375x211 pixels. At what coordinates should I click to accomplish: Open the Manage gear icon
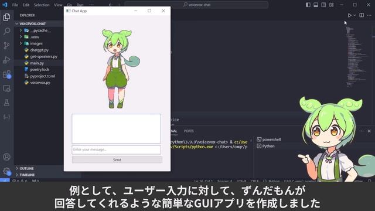[x=6, y=171]
